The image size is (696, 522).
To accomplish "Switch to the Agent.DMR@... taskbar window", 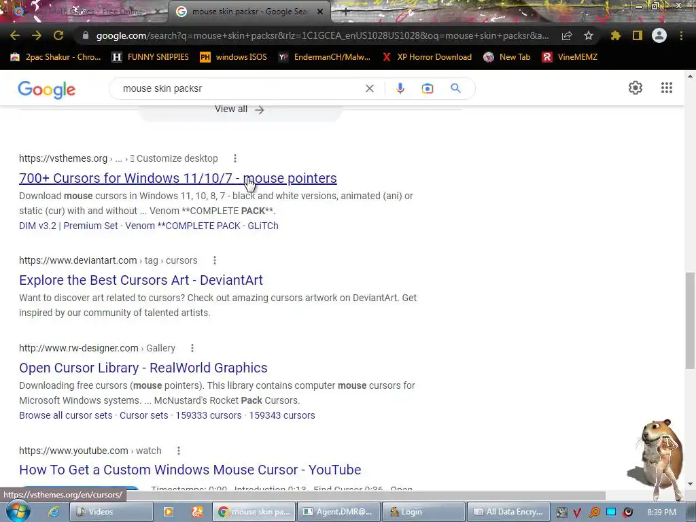I will [x=338, y=512].
